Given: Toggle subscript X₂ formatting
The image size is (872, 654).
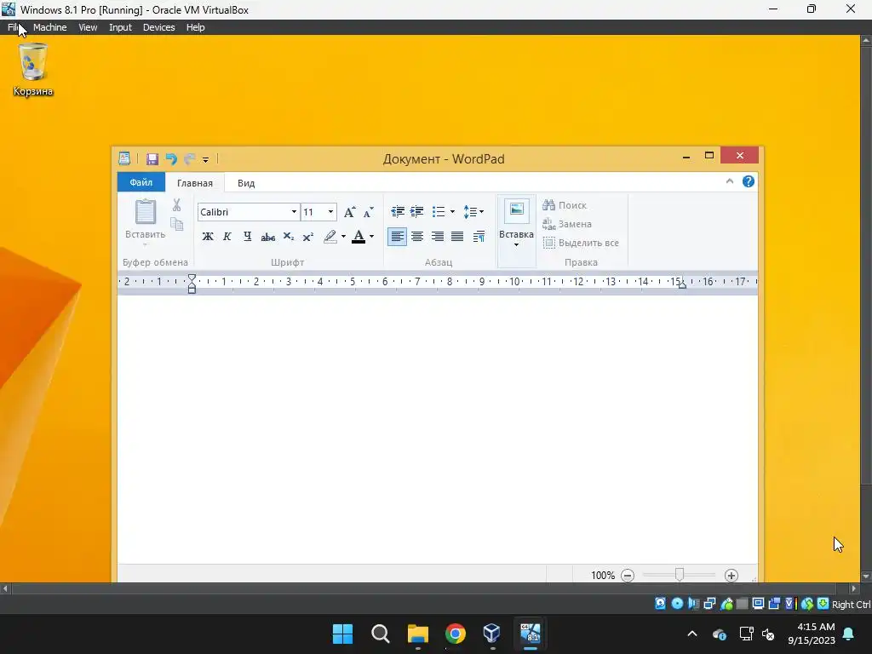Looking at the screenshot, I should (288, 237).
